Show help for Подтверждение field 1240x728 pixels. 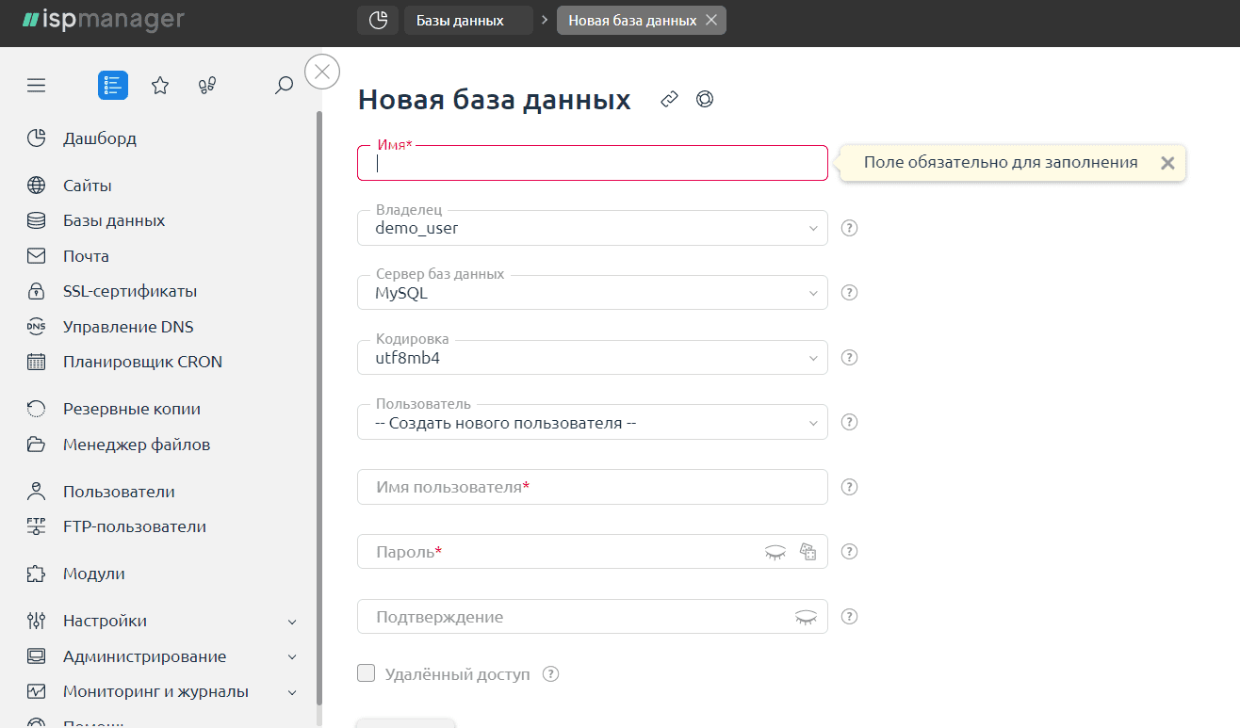(x=849, y=617)
